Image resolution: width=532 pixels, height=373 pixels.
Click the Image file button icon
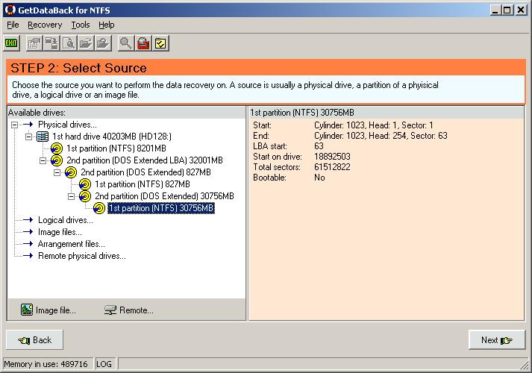pos(27,310)
